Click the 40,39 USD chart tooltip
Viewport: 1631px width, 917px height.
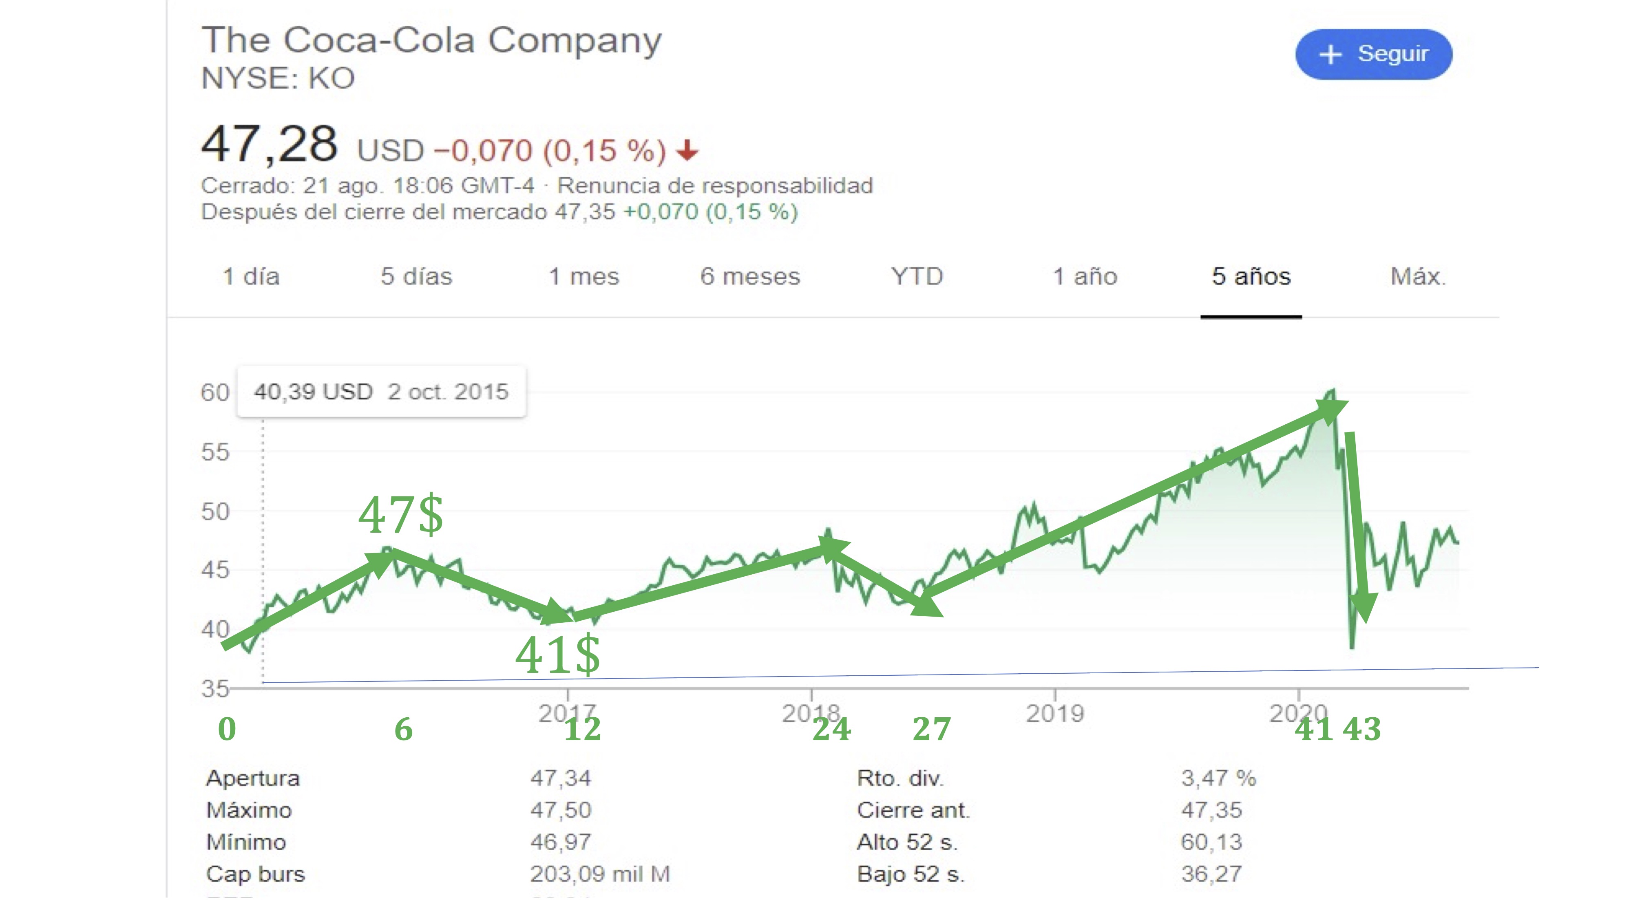tap(381, 392)
